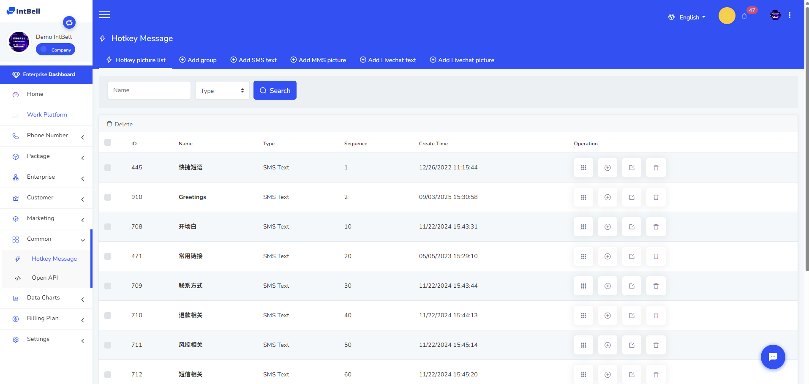Image resolution: width=809 pixels, height=384 pixels.
Task: Click the Name search input field
Action: point(149,90)
